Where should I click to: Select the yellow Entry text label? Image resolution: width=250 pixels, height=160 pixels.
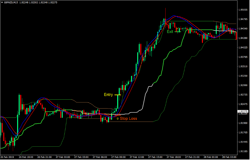pos(108,95)
